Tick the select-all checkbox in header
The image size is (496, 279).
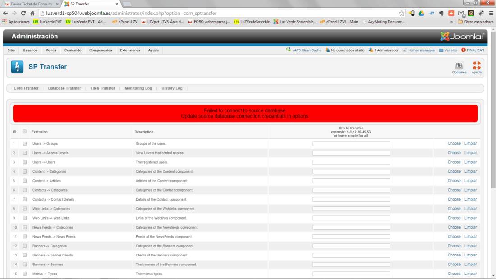[24, 132]
